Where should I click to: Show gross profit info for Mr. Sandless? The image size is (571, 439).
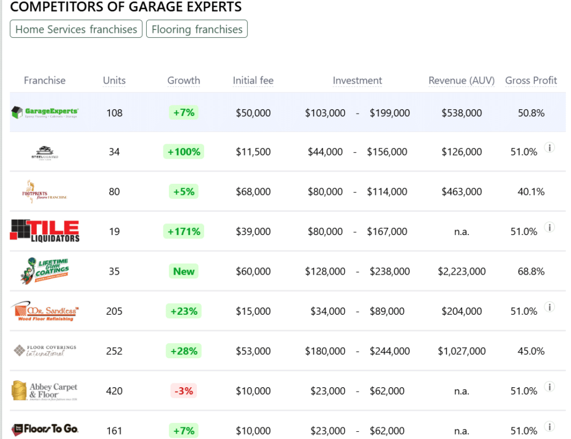549,307
